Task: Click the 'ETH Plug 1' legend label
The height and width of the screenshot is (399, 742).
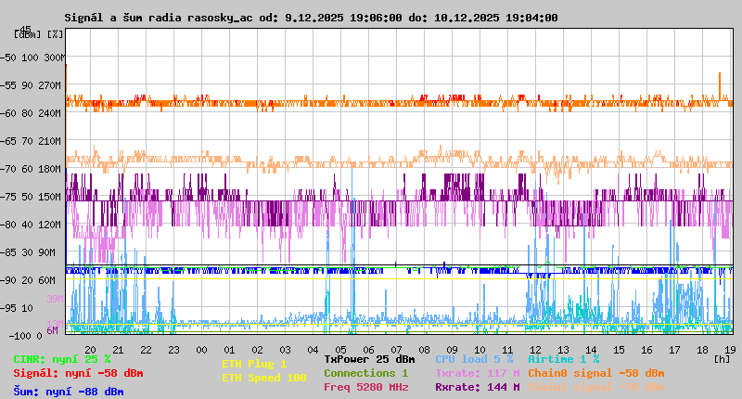Action: (x=254, y=364)
